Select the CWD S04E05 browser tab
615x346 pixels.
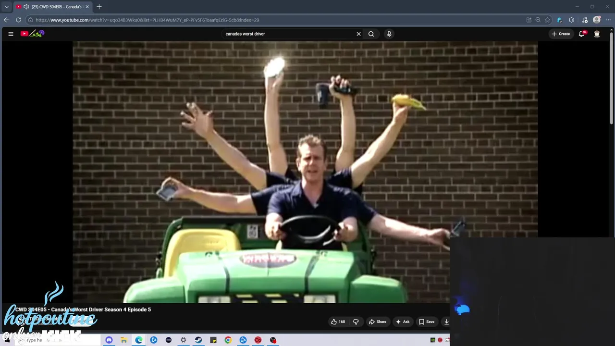[x=52, y=7]
